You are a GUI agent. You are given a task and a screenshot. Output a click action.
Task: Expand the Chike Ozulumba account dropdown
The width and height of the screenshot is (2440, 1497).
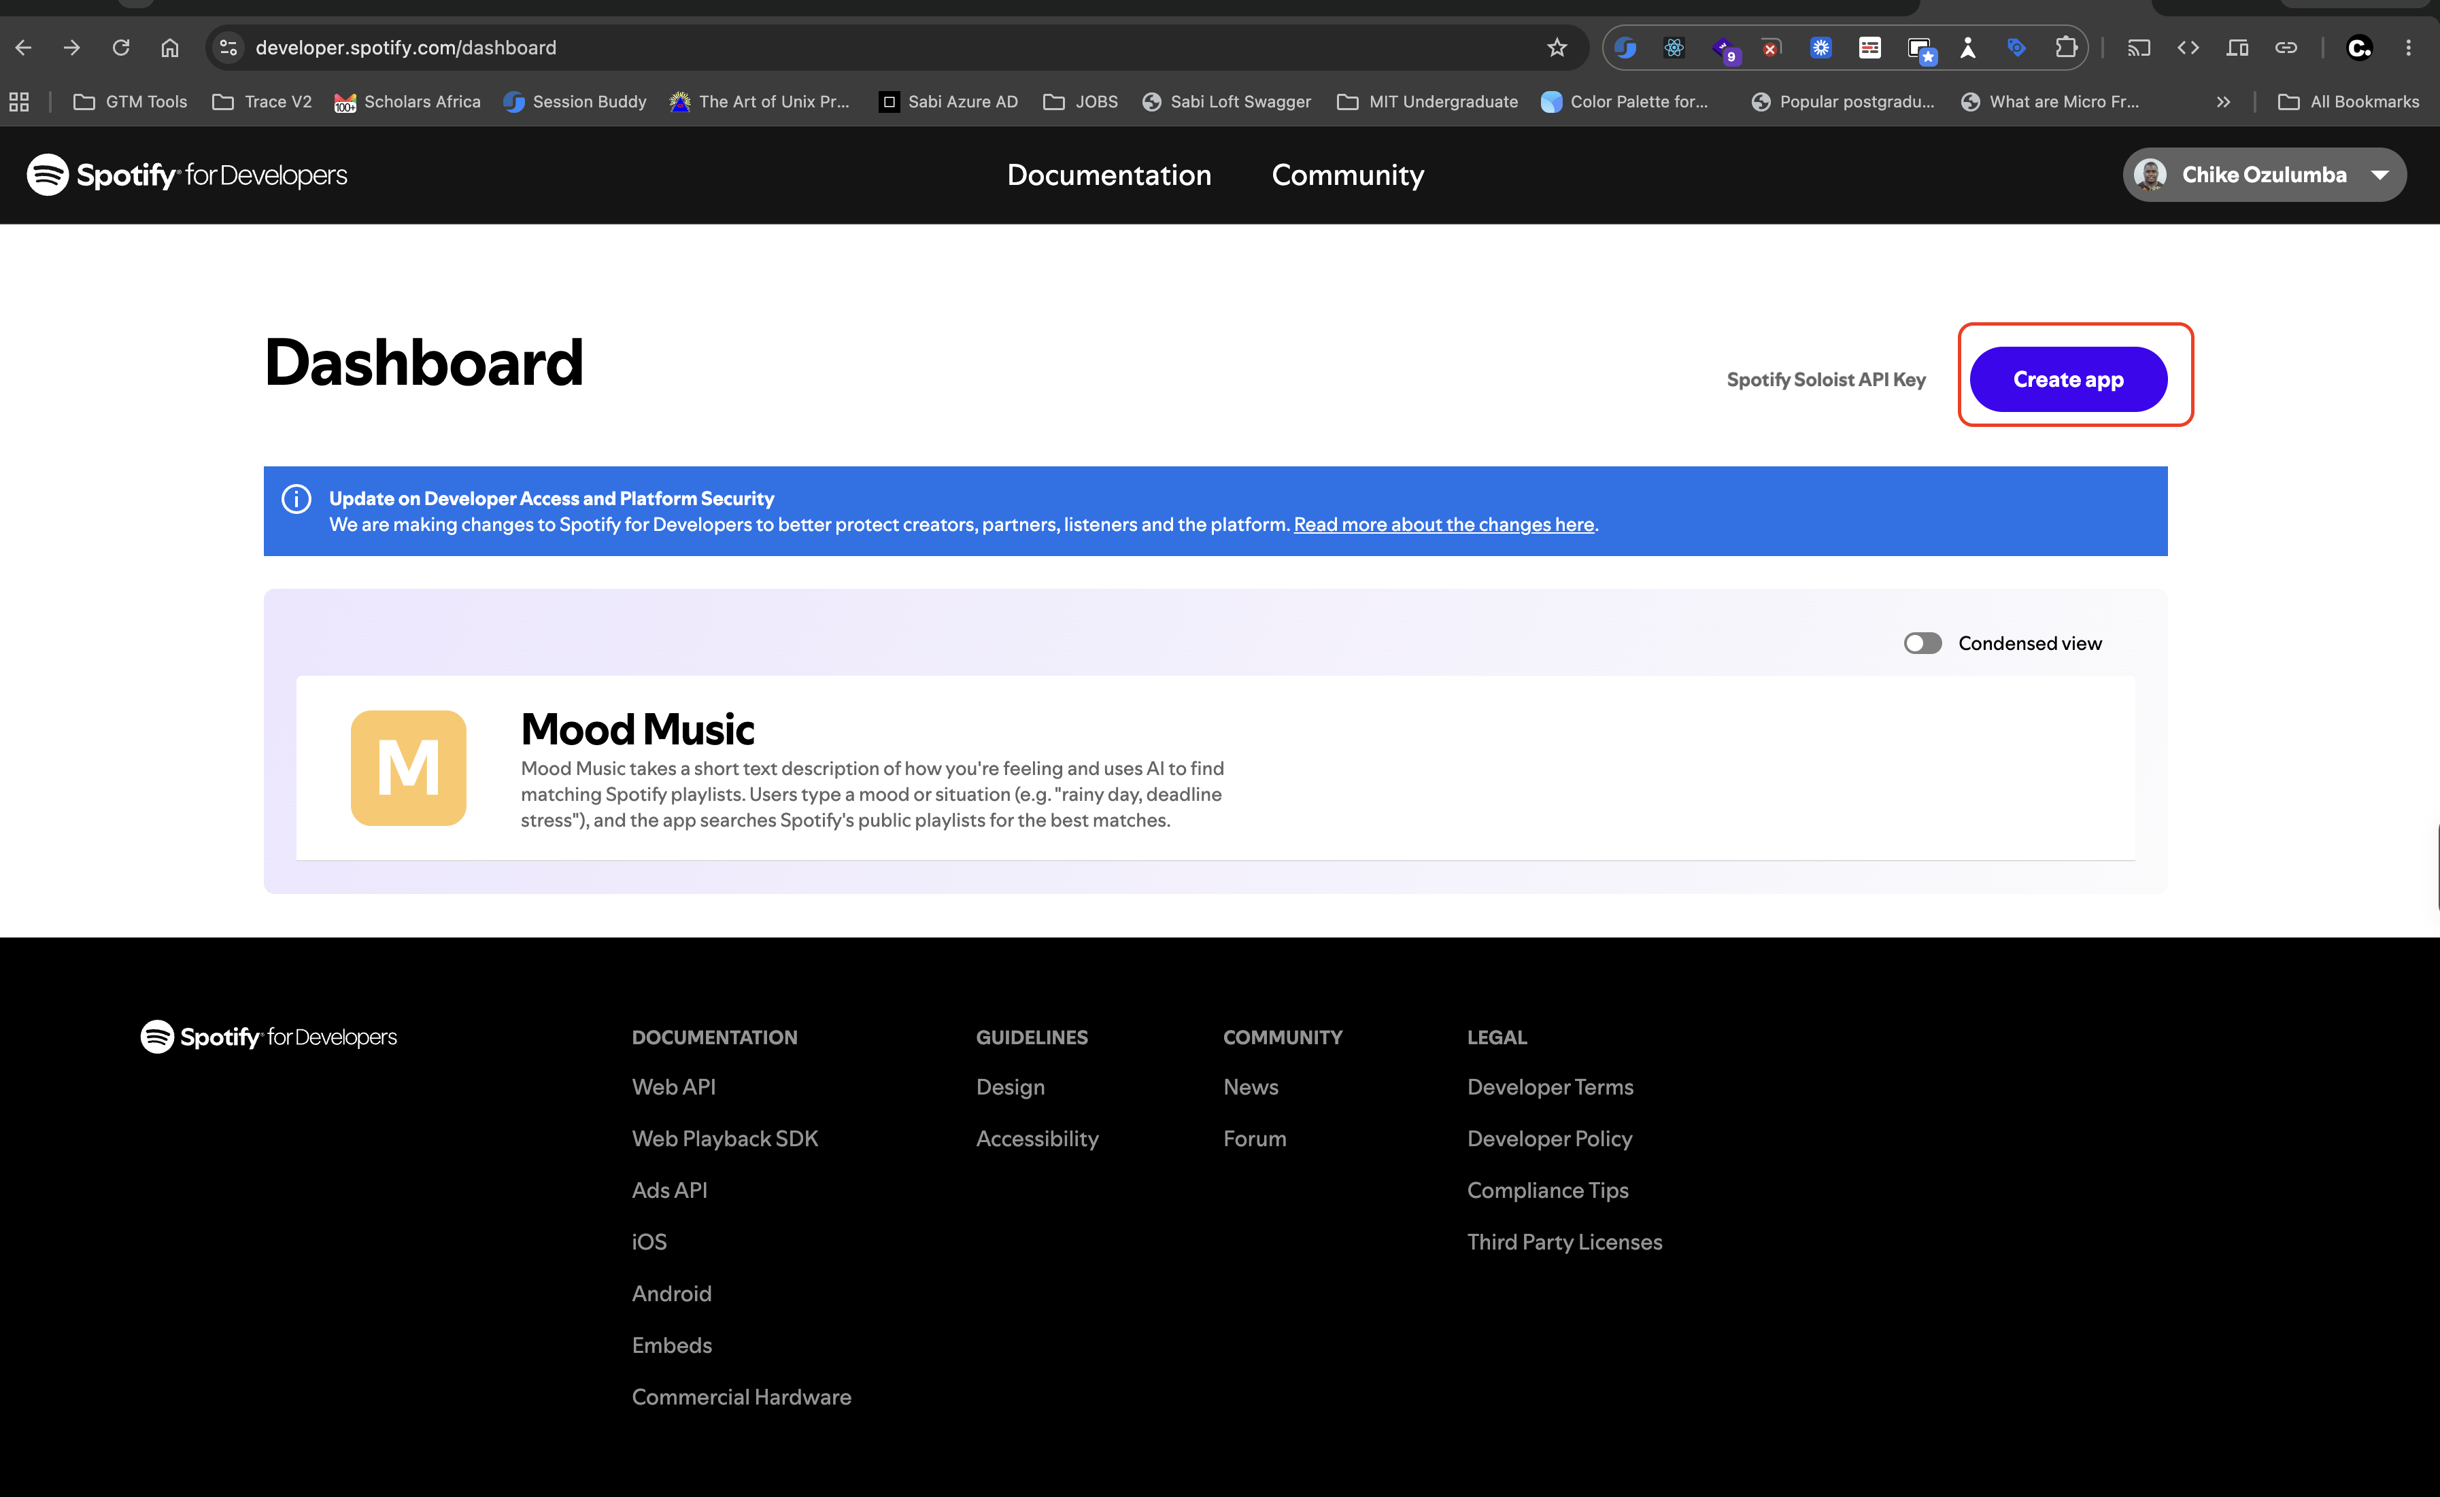click(2264, 175)
